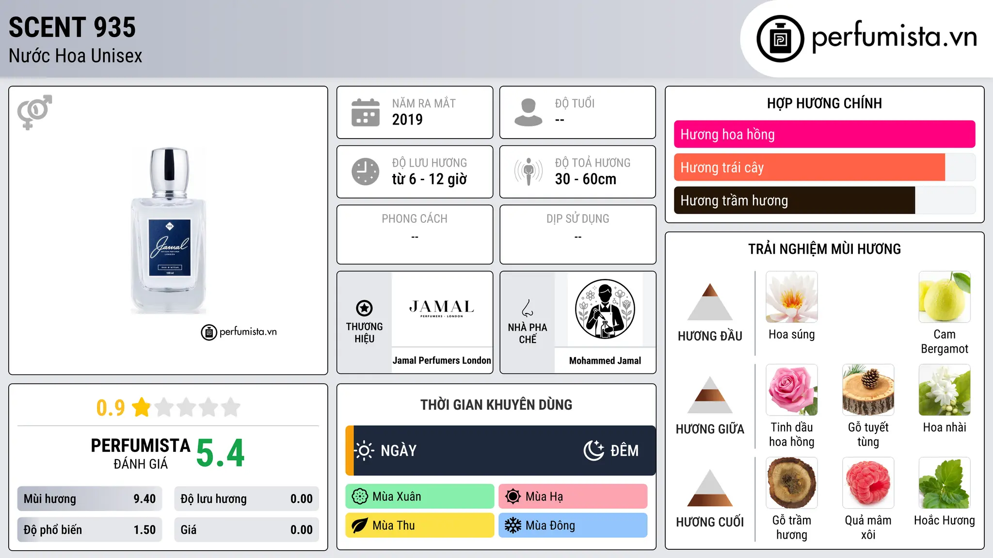Click the snowflake icon in Mùa Đông
This screenshot has height=558, width=993.
[513, 526]
